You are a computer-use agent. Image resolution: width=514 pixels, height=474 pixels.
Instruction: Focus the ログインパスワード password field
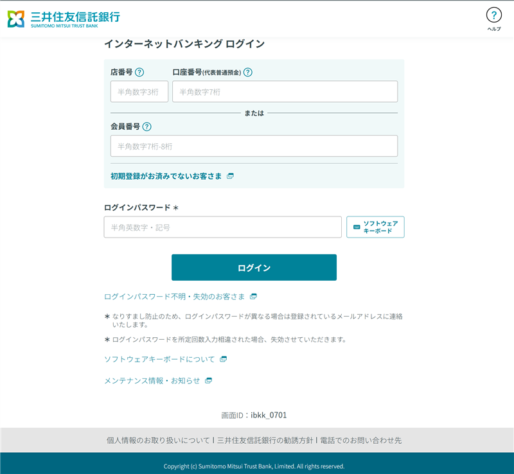point(222,227)
